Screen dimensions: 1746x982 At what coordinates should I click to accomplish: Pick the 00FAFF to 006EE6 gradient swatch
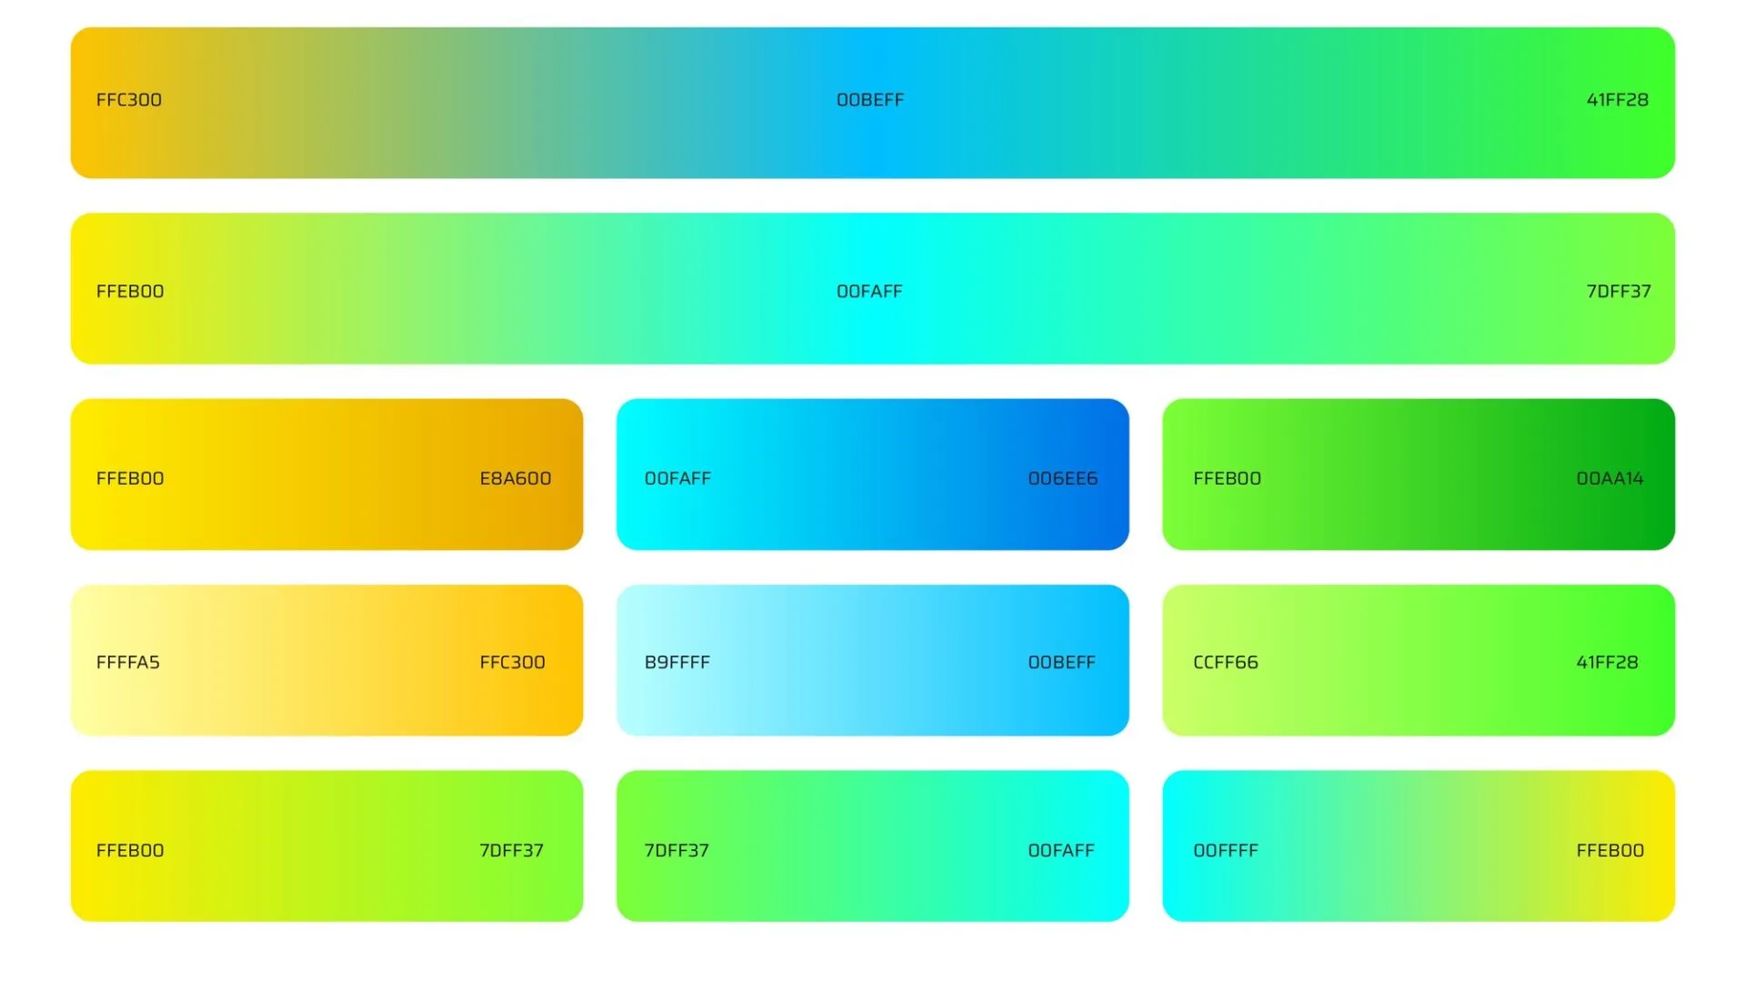coord(873,475)
